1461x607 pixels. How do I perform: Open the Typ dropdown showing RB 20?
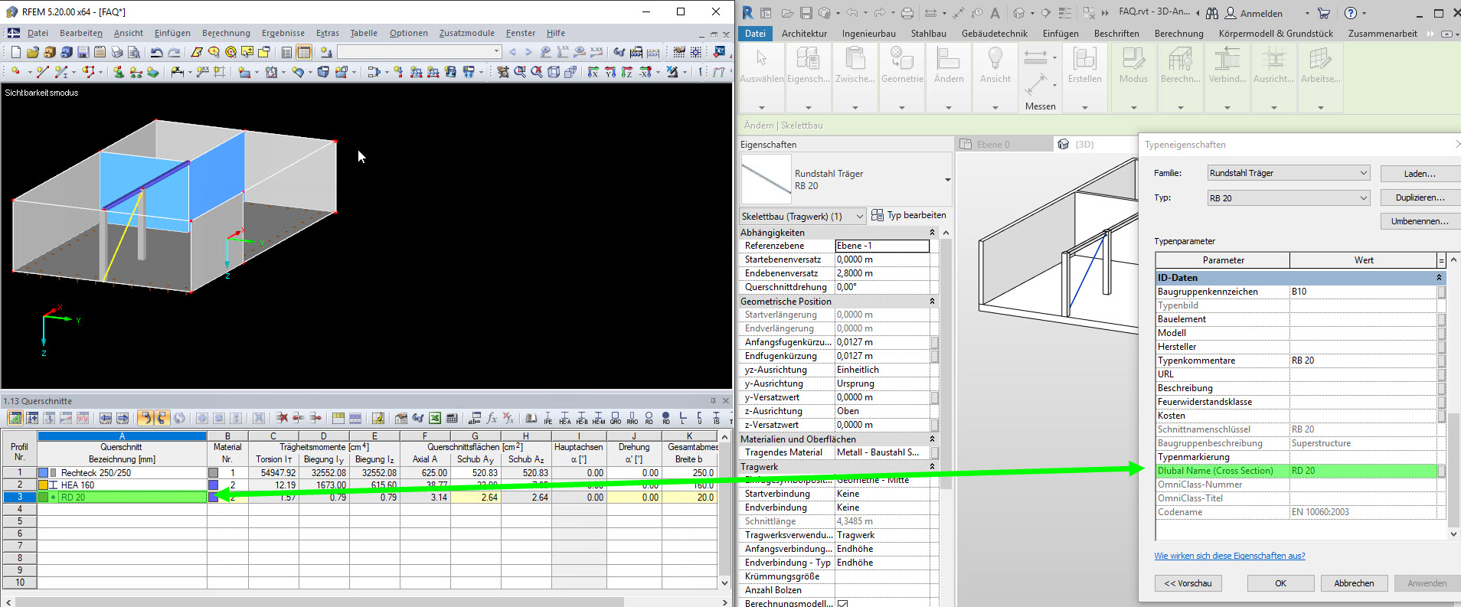point(1289,198)
